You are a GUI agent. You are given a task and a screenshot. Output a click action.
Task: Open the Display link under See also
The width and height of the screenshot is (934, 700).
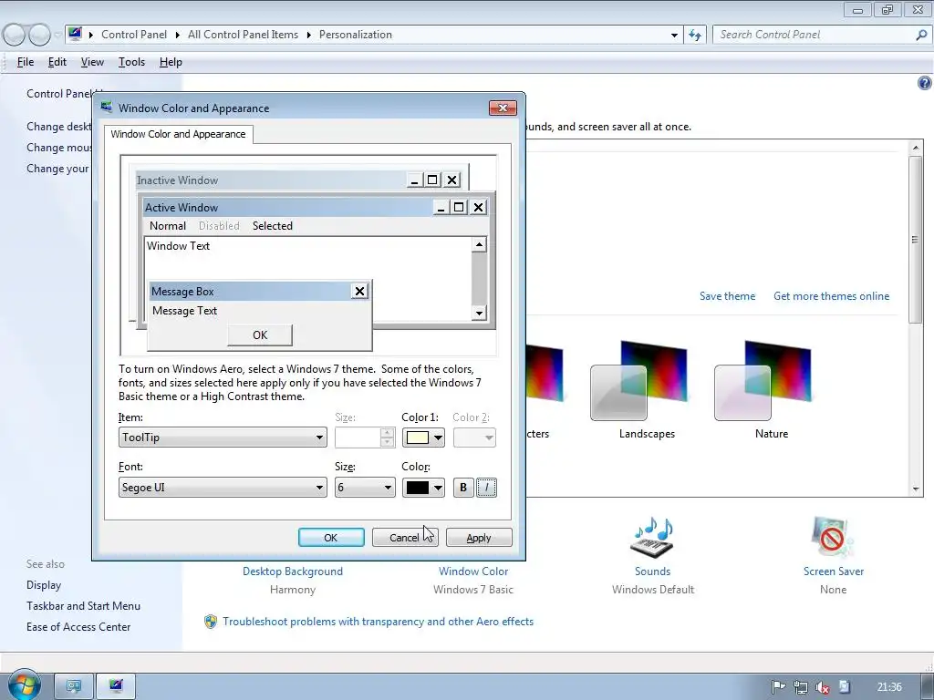[x=44, y=585]
